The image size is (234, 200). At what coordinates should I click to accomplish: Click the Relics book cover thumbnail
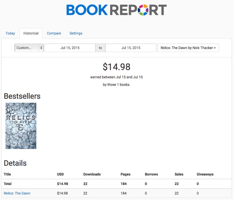pyautogui.click(x=21, y=126)
